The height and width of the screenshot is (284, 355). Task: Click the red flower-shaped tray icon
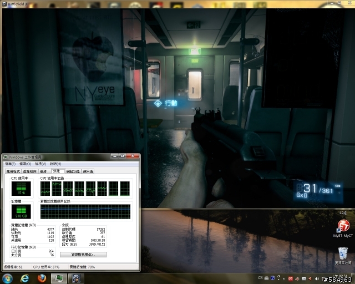297,278
